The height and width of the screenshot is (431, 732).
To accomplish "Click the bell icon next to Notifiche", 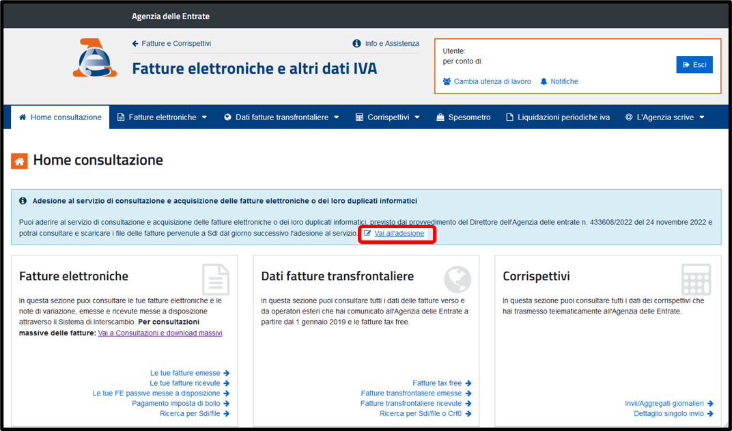I will point(544,81).
